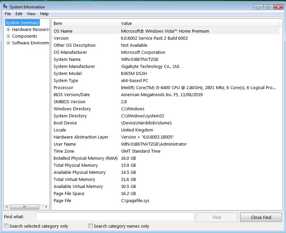Open the Help menu
Screen dimensions: 286x233
pos(44,14)
